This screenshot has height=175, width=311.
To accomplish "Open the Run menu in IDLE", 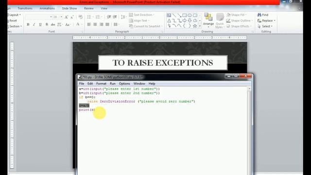I will pyautogui.click(x=113, y=84).
